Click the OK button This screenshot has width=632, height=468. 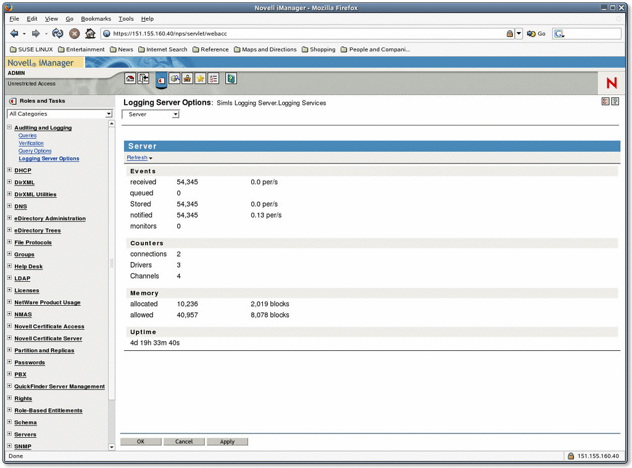pyautogui.click(x=141, y=441)
